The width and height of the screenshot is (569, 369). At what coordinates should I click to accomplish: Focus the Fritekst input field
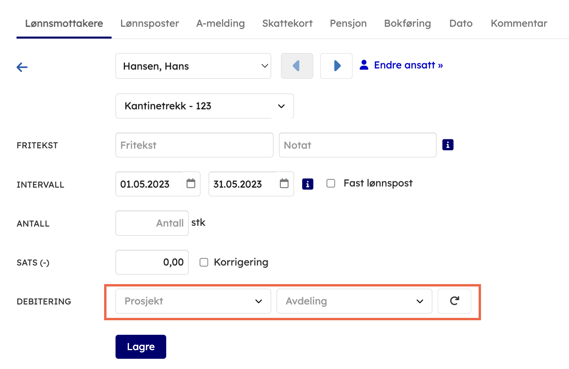[194, 145]
